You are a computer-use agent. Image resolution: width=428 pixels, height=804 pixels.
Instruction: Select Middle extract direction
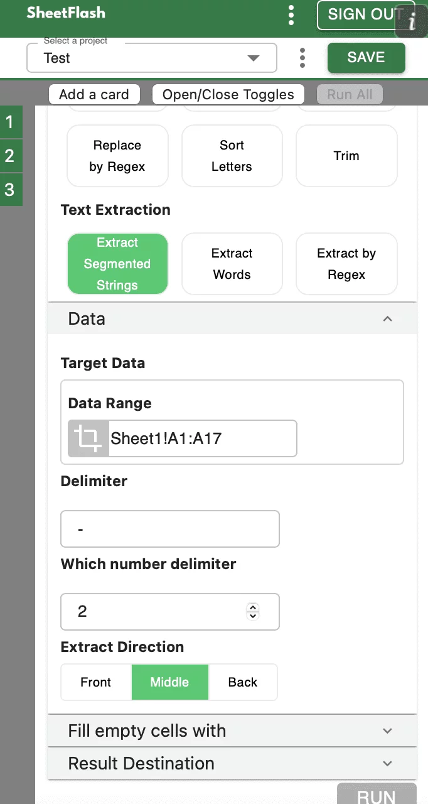click(169, 682)
